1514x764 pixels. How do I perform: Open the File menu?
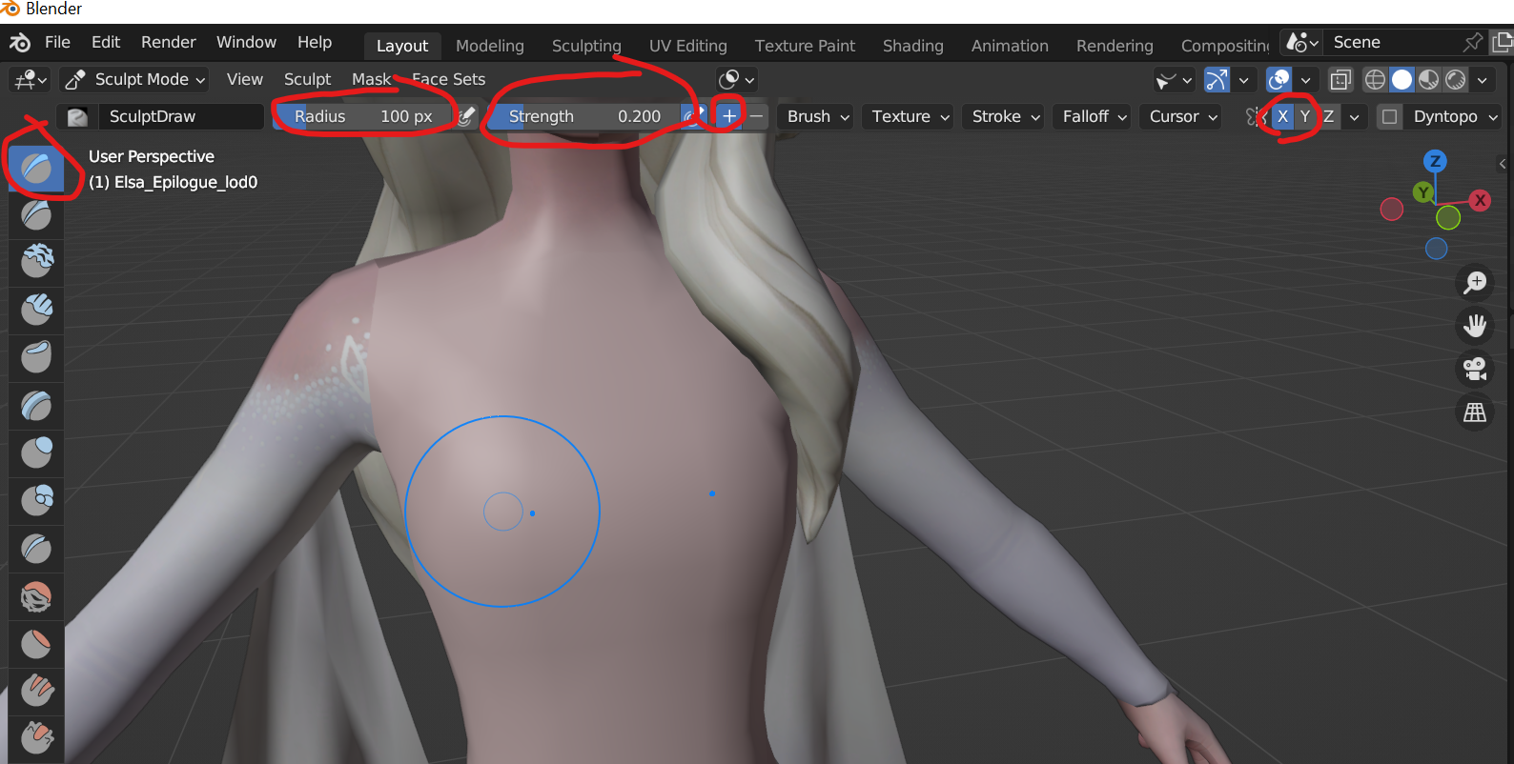[57, 42]
